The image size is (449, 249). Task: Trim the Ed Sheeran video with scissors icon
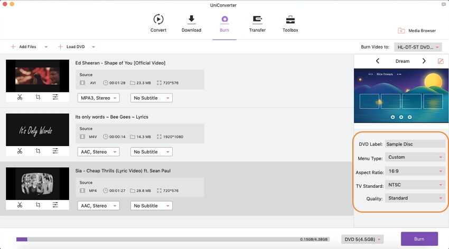pos(20,97)
